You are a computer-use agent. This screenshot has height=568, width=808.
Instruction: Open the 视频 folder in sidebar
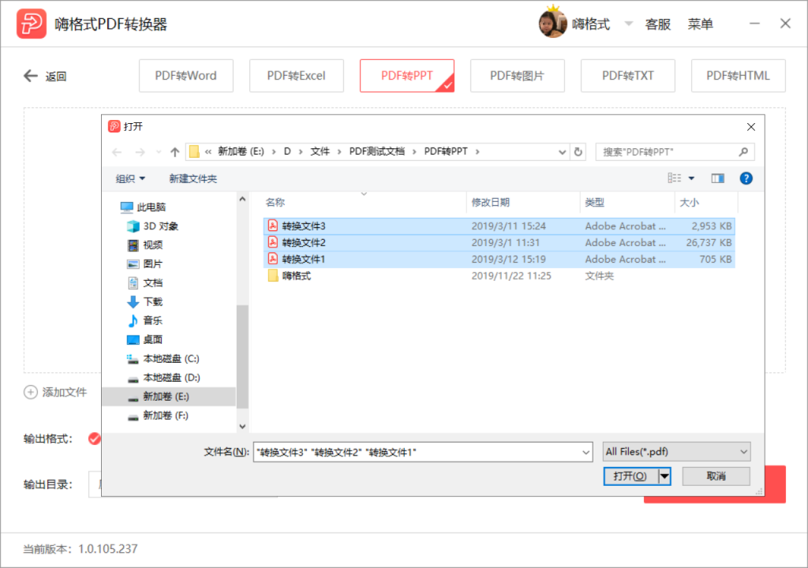[145, 245]
